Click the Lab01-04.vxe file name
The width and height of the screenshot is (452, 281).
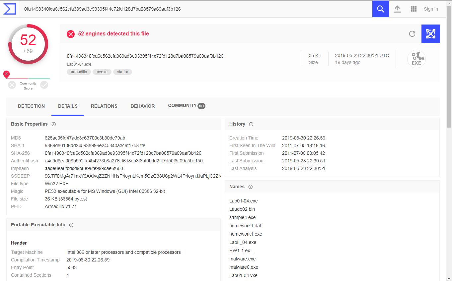click(243, 275)
